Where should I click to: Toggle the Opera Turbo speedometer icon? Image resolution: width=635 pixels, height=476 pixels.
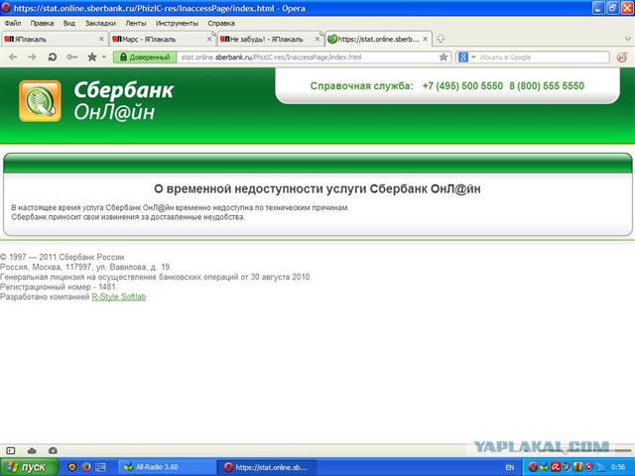(53, 450)
